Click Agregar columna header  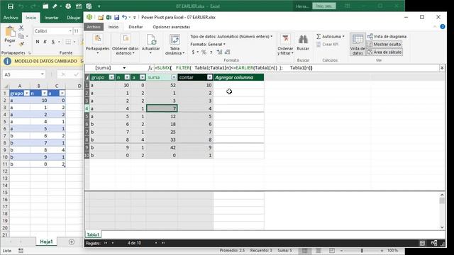(x=238, y=77)
